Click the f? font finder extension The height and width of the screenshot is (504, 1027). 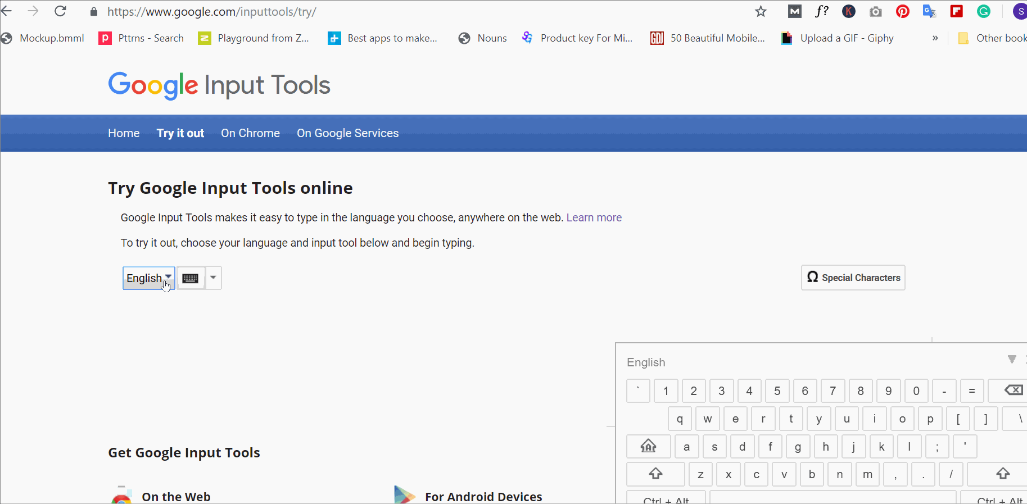click(x=822, y=11)
